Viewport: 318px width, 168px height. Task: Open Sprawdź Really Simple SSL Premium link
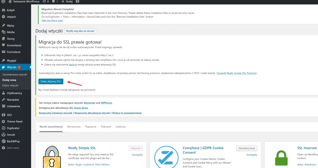point(236,73)
